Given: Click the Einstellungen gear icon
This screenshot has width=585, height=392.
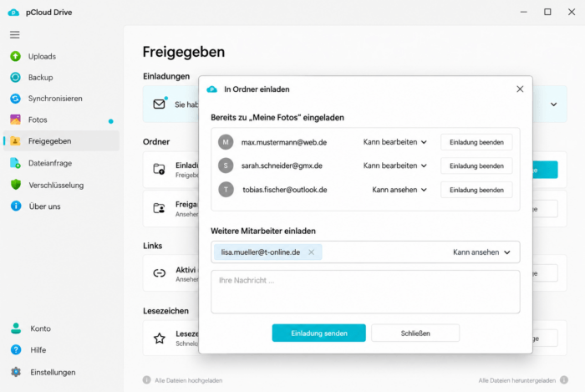Looking at the screenshot, I should click(16, 372).
